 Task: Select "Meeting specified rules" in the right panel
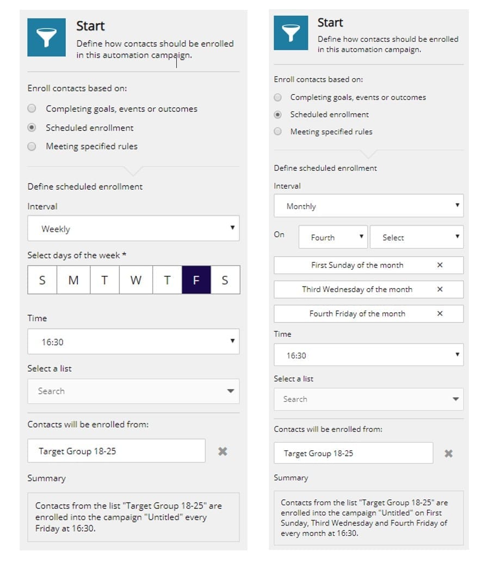(x=278, y=132)
